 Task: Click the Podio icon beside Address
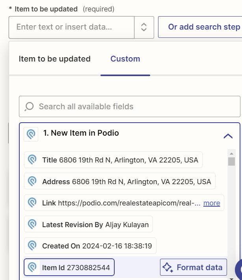(x=32, y=181)
